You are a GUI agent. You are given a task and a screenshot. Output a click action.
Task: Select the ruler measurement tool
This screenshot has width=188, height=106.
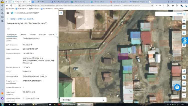pyautogui.click(x=184, y=27)
